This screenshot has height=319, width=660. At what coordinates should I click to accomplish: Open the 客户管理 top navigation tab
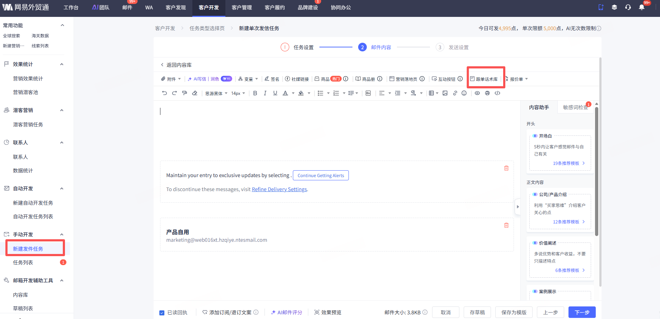click(x=242, y=8)
